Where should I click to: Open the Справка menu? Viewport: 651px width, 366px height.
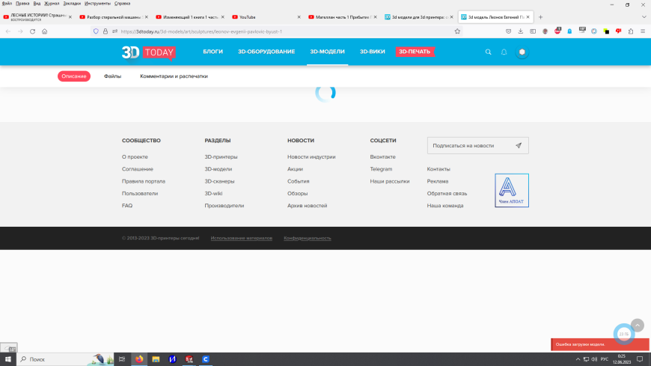pyautogui.click(x=122, y=3)
